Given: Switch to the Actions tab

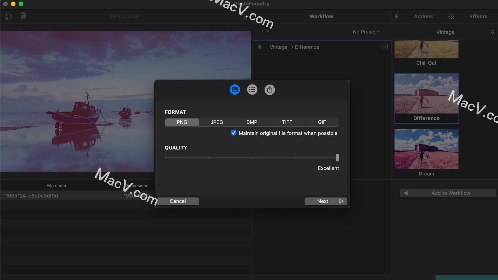Looking at the screenshot, I should click(x=423, y=16).
